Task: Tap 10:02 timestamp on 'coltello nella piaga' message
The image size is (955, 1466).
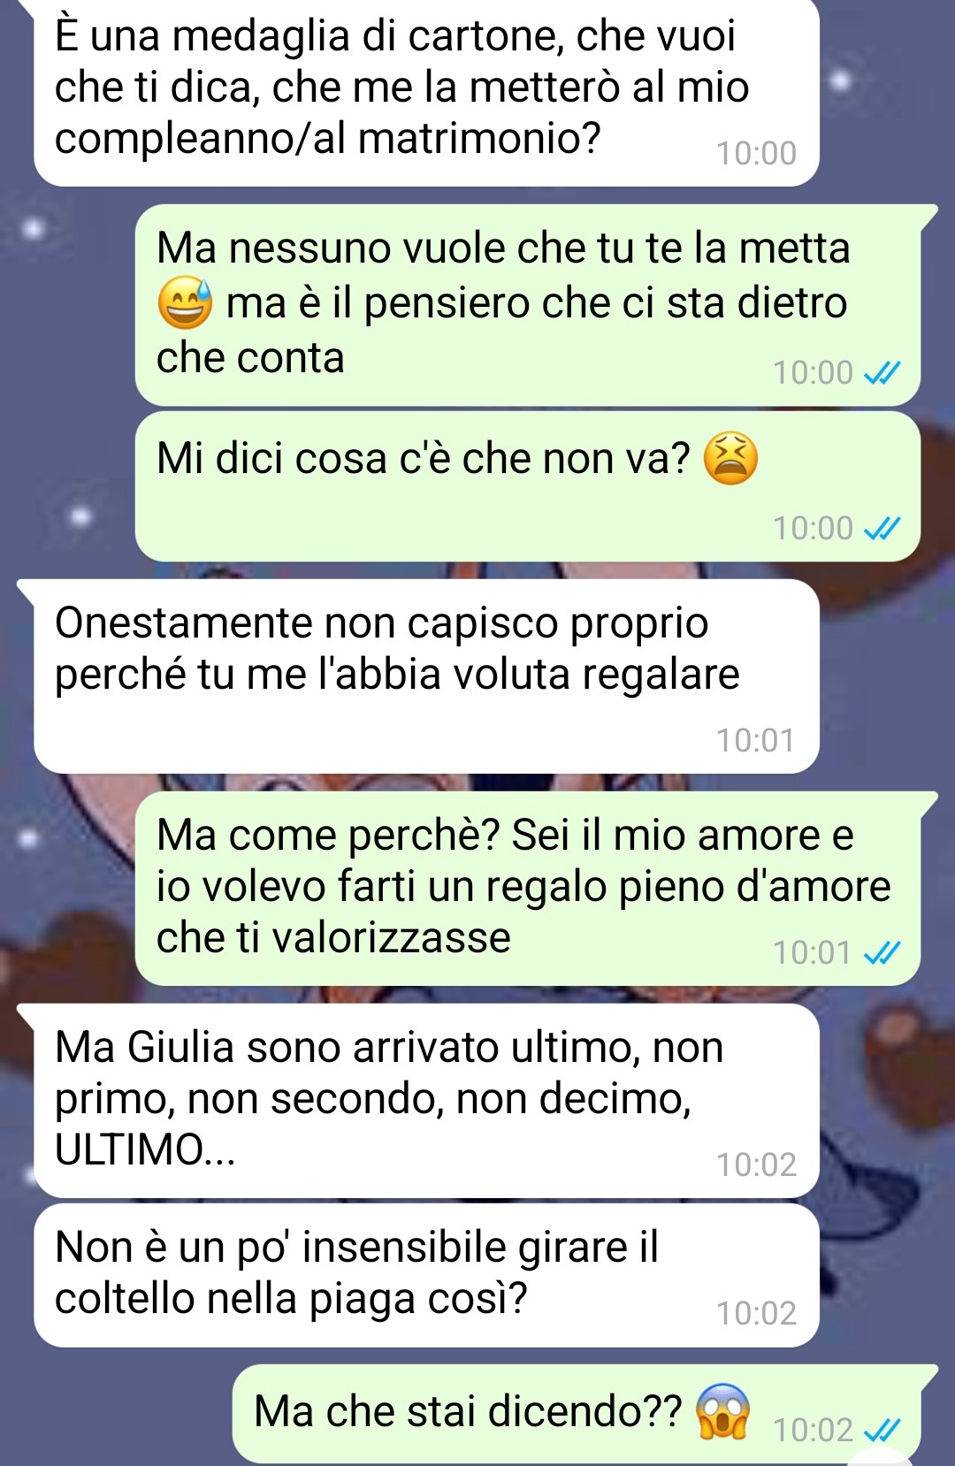Action: click(756, 1313)
